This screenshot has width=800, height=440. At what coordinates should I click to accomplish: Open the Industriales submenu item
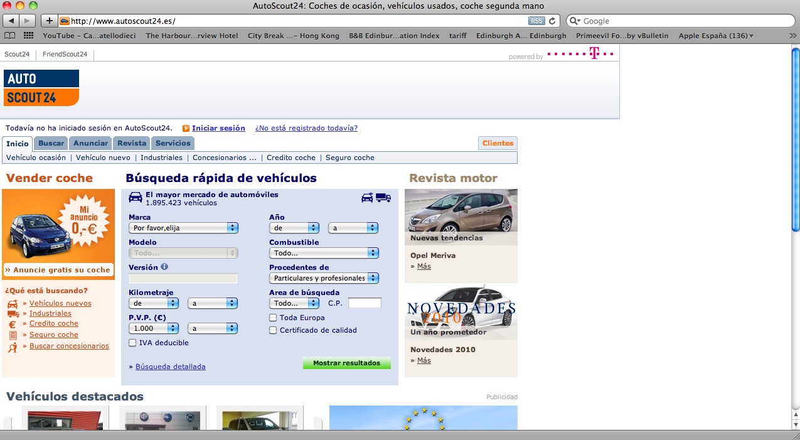(x=161, y=158)
